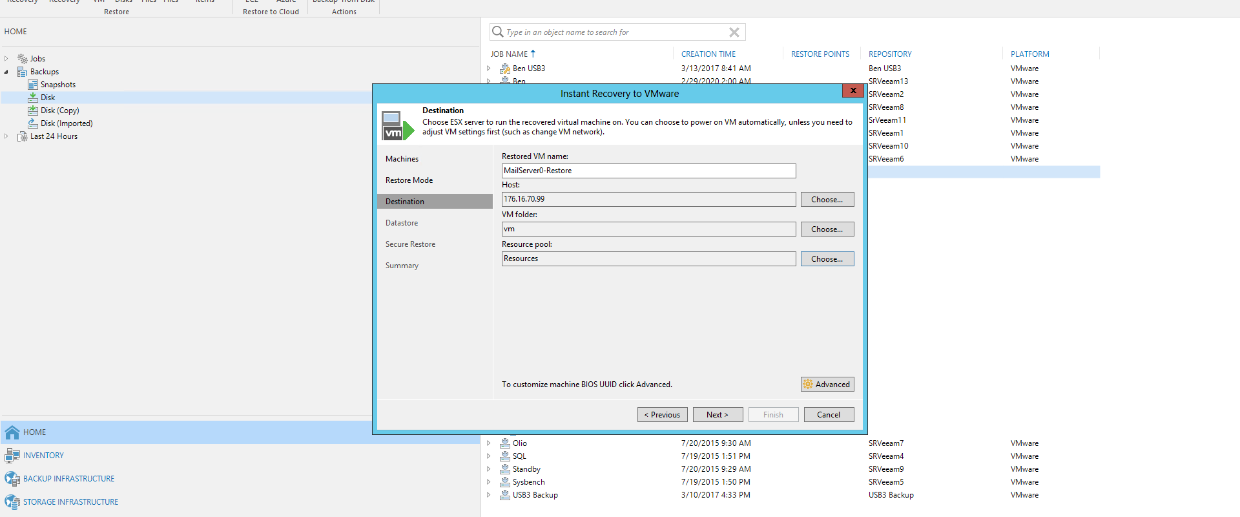Click the INVENTORY icon
This screenshot has height=517, width=1240.
point(12,456)
